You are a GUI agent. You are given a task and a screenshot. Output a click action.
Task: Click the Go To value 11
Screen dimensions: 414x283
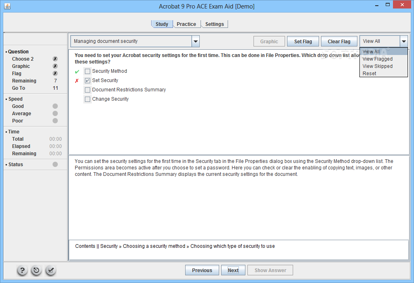(x=55, y=88)
